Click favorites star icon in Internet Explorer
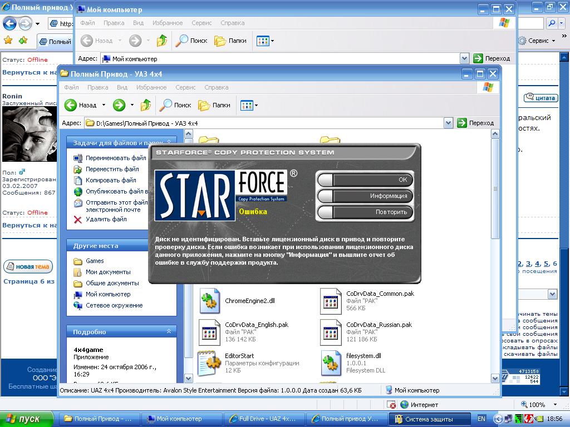570x427 pixels. click(x=8, y=40)
